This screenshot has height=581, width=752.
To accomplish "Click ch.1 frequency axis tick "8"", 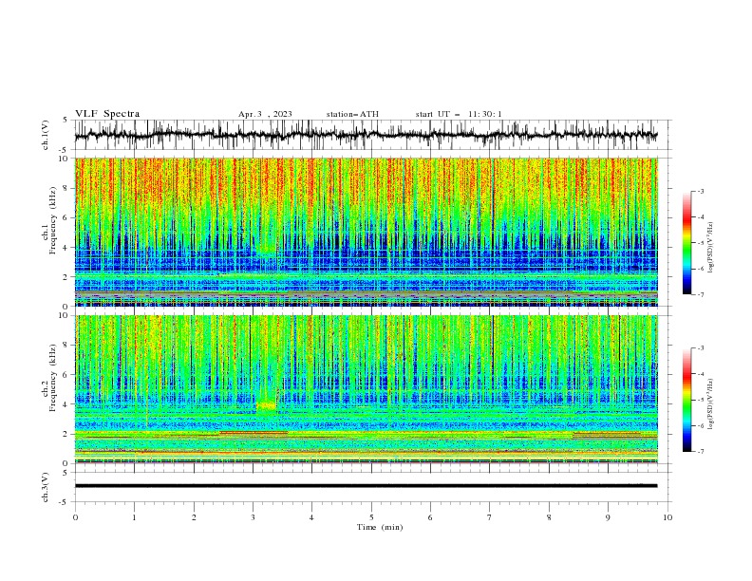I will tap(67, 188).
